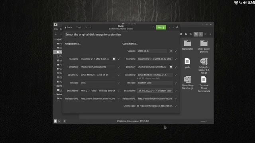255x143 pixels.
Task: Edit the custom Release field Custom Vera
Action: (155, 83)
